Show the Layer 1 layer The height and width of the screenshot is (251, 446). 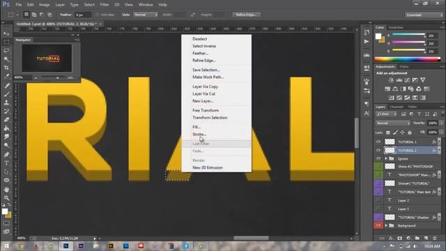pyautogui.click(x=378, y=209)
